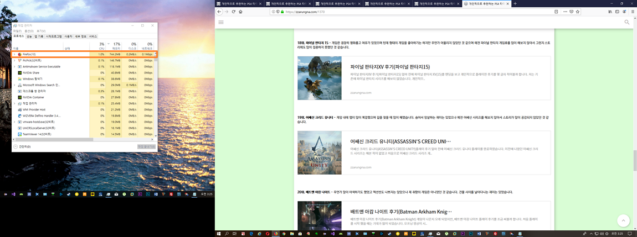Click the scroll-to-top round button

(623, 220)
